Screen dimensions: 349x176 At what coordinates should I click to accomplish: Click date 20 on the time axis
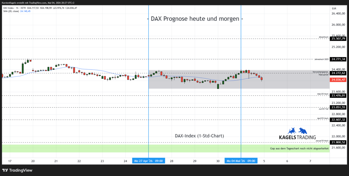33,161
